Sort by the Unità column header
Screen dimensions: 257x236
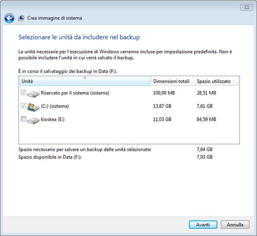85,81
